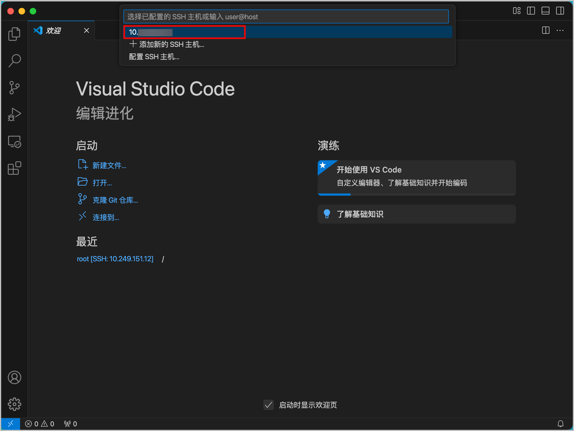The height and width of the screenshot is (431, 574).
Task: Toggle the primary side bar
Action: 531,11
